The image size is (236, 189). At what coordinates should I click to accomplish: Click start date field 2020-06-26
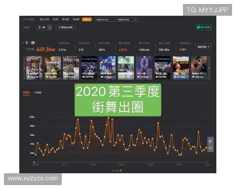[x=102, y=20]
